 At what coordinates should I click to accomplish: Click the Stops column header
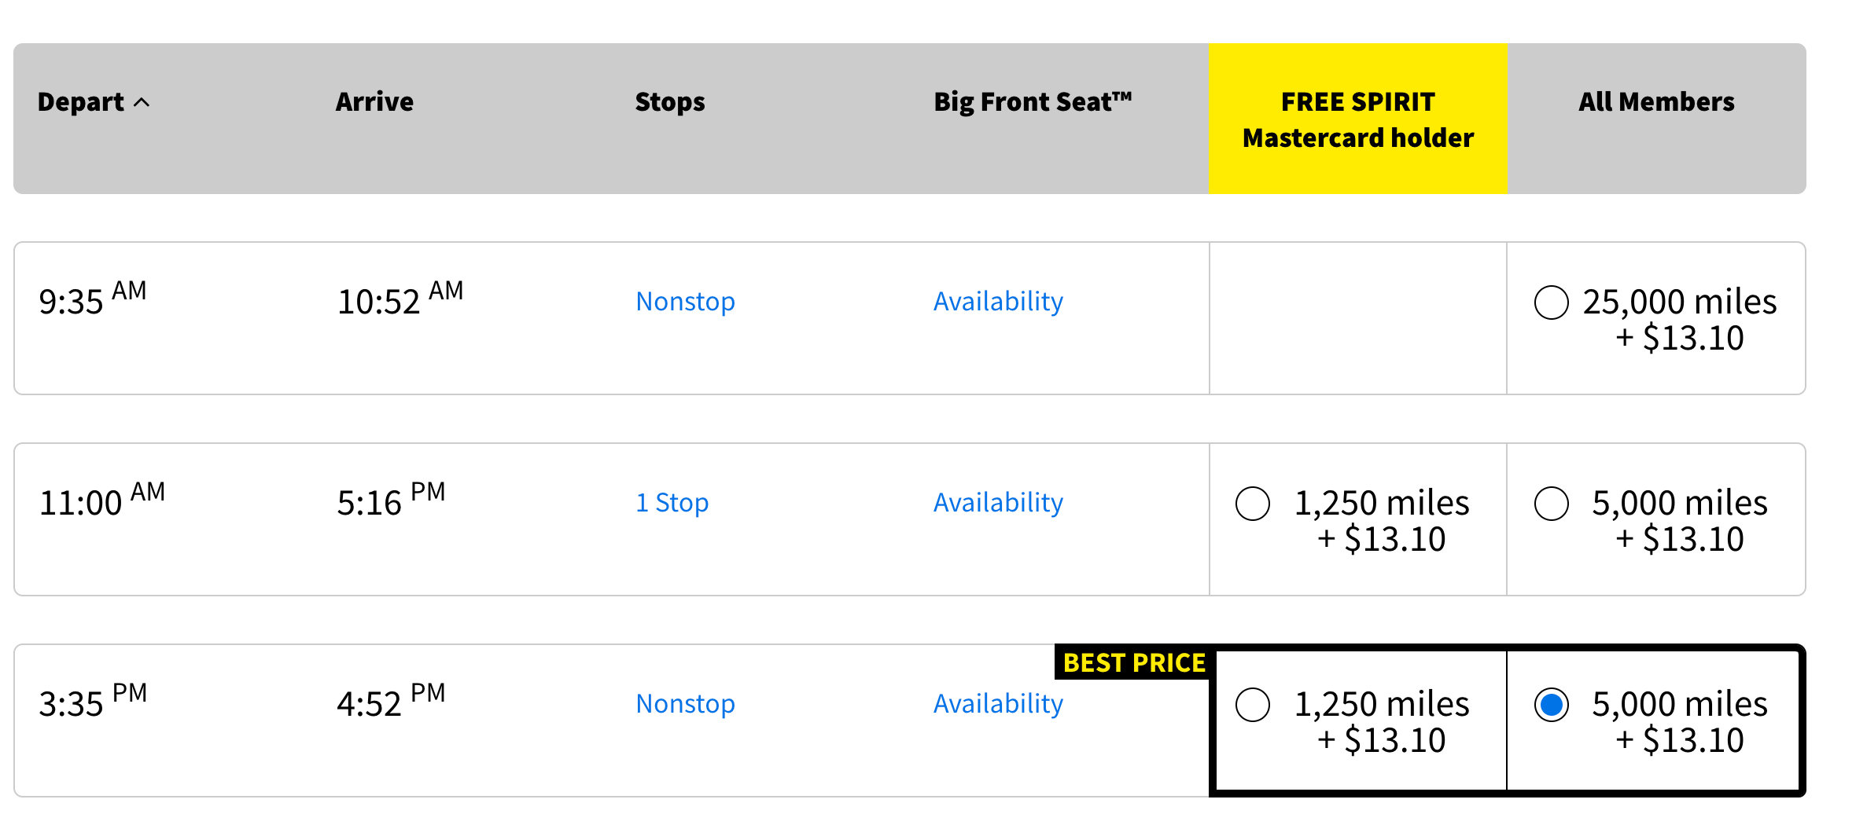(x=670, y=102)
